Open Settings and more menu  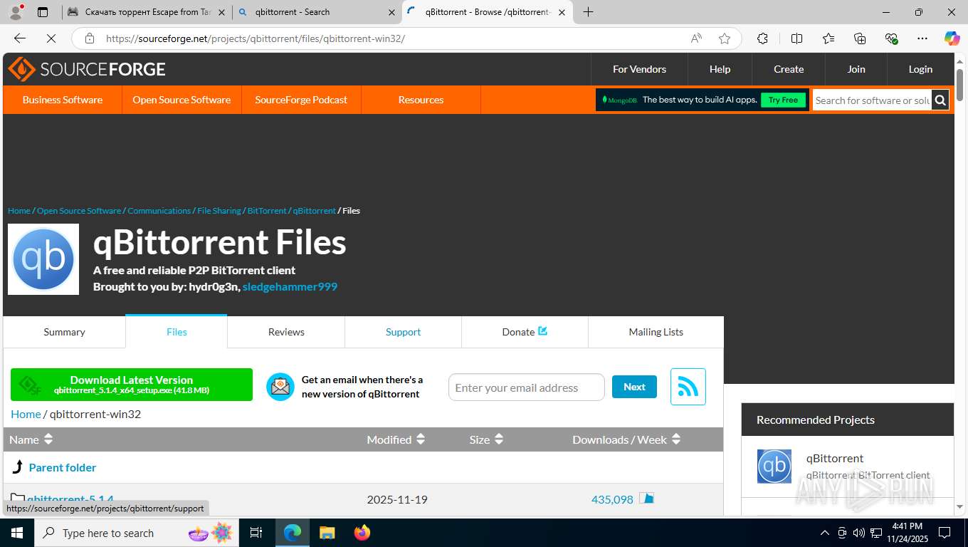922,38
